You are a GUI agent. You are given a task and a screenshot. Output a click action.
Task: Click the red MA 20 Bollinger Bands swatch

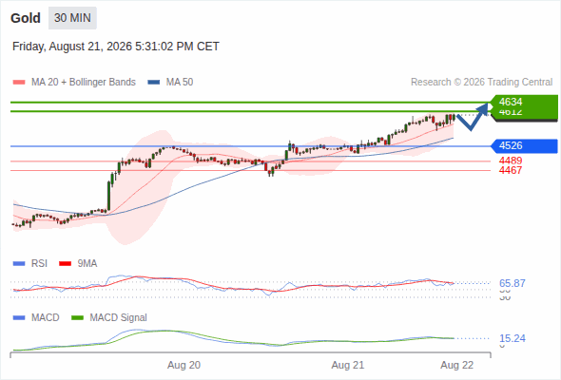(19, 83)
